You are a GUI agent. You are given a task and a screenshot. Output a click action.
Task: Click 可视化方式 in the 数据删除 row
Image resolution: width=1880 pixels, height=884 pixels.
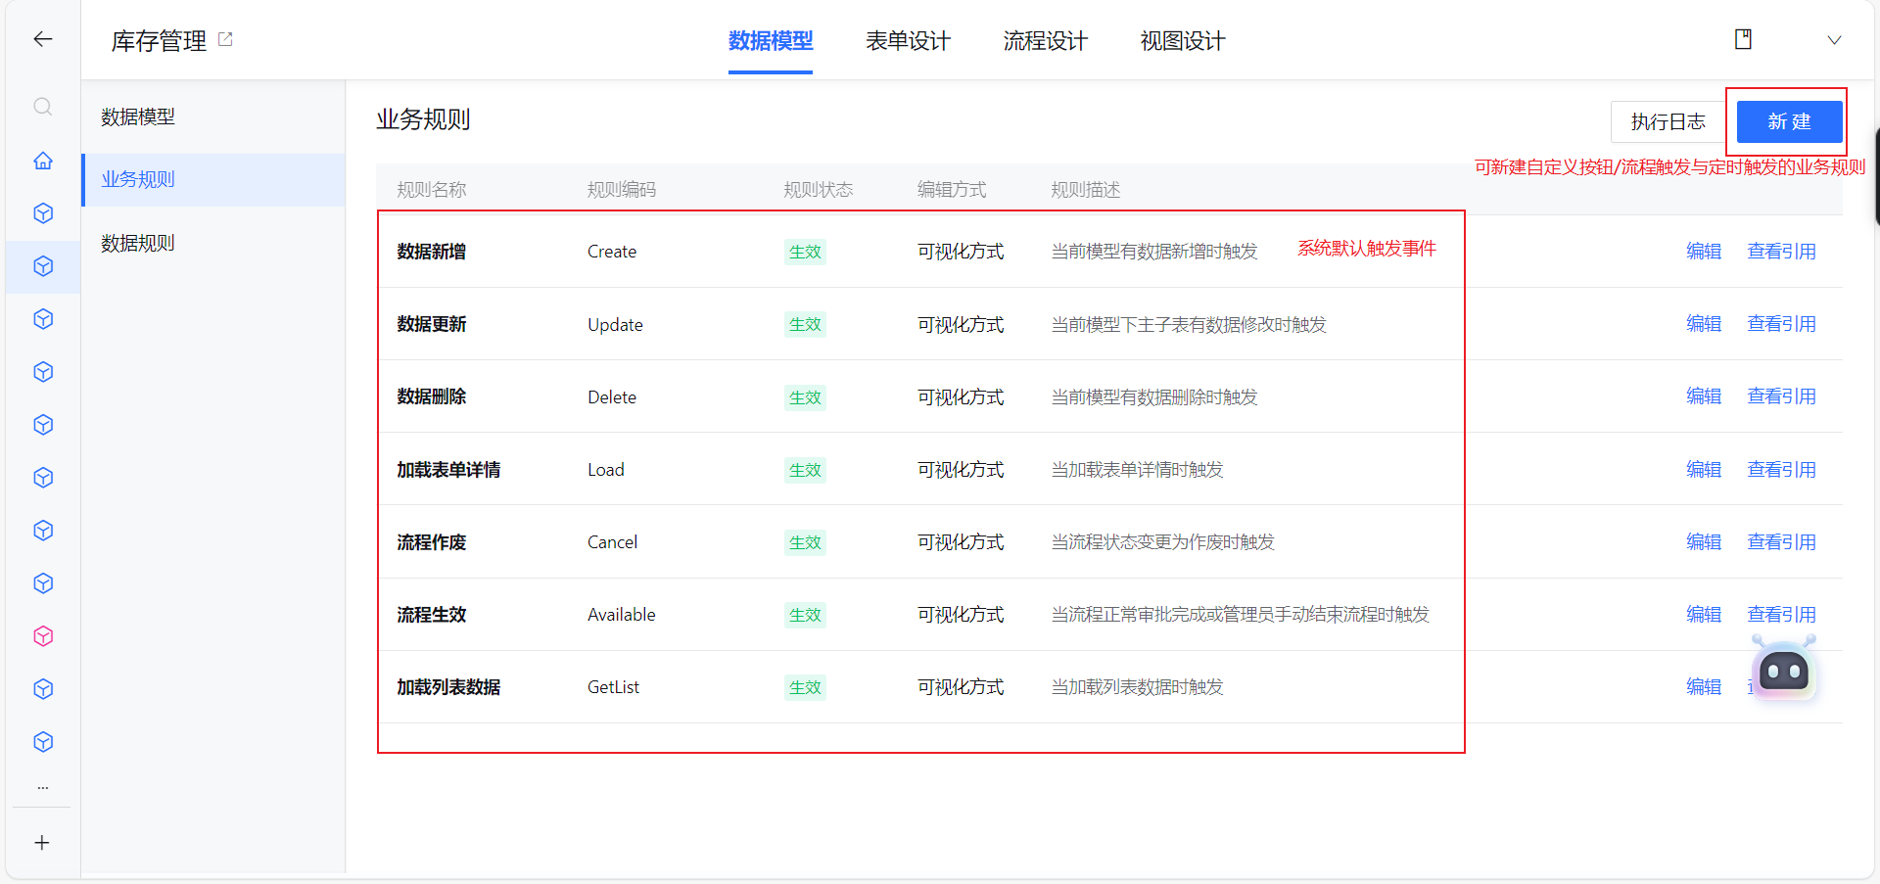coord(961,397)
